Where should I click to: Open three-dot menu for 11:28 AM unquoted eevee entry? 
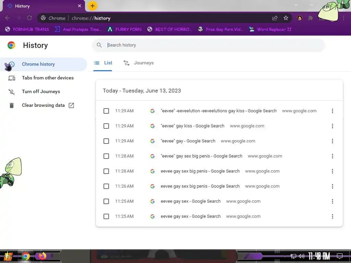tap(332, 171)
